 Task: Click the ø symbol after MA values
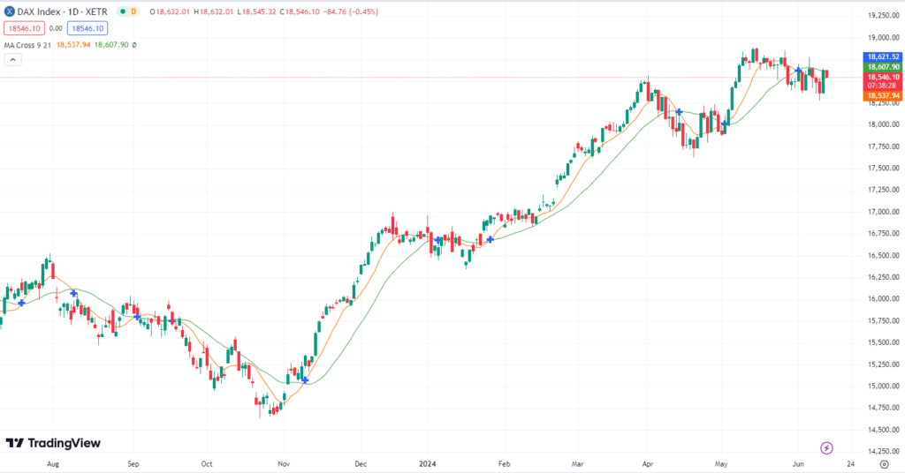(134, 45)
